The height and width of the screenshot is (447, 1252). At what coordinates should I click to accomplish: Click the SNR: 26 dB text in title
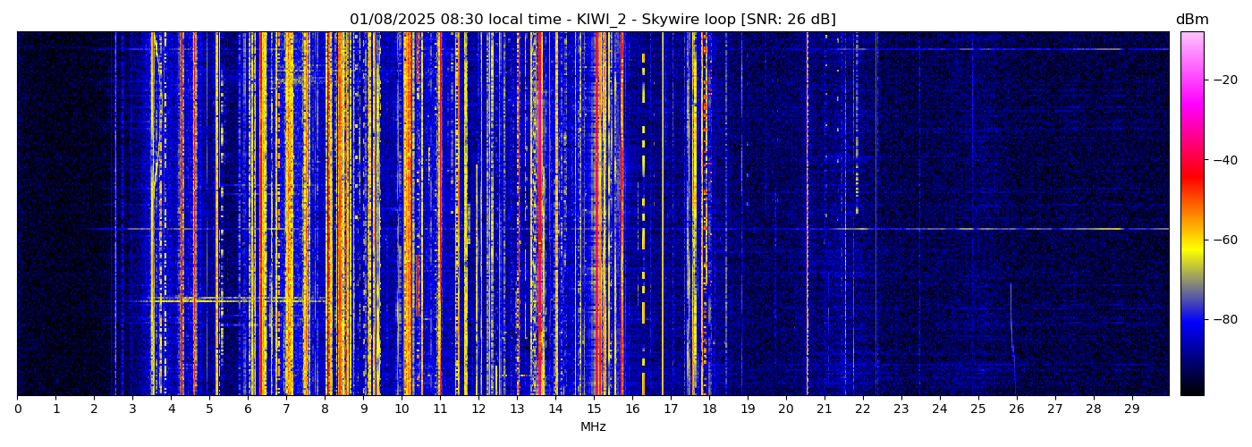[x=788, y=20]
